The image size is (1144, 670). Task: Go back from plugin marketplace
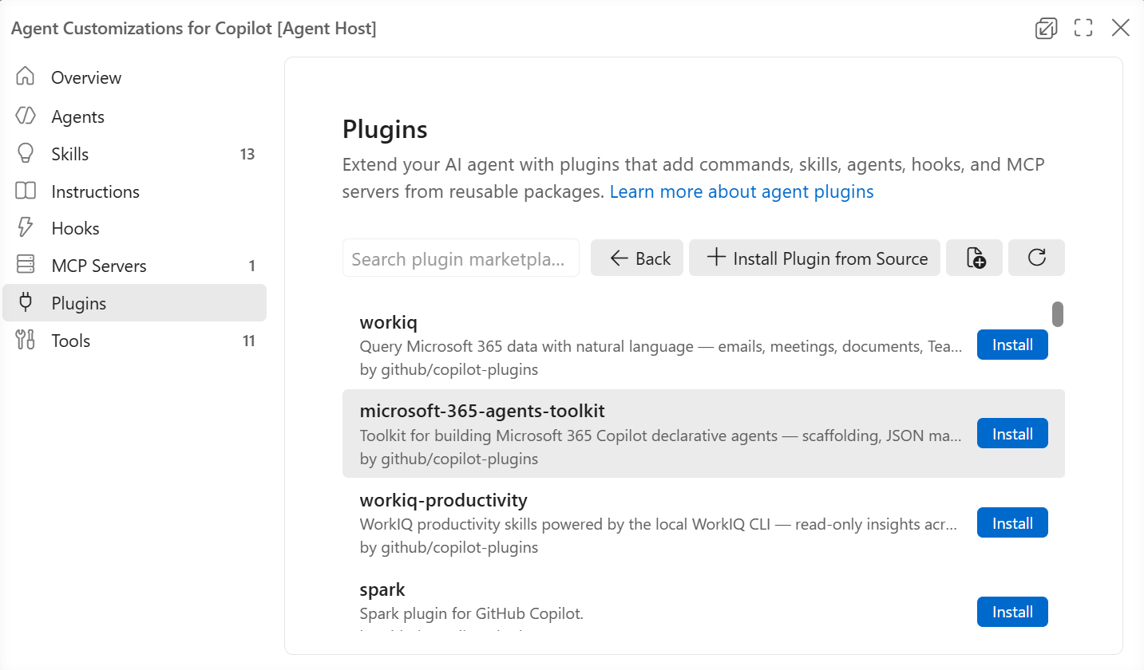[637, 258]
